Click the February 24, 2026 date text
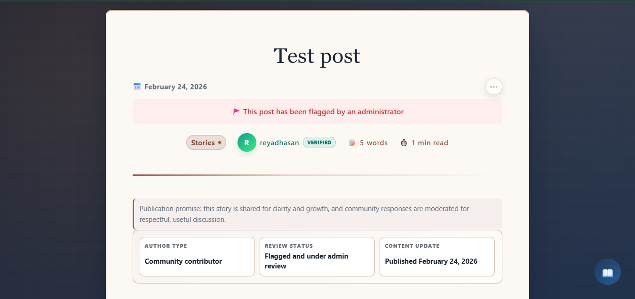This screenshot has height=299, width=635. 175,87
